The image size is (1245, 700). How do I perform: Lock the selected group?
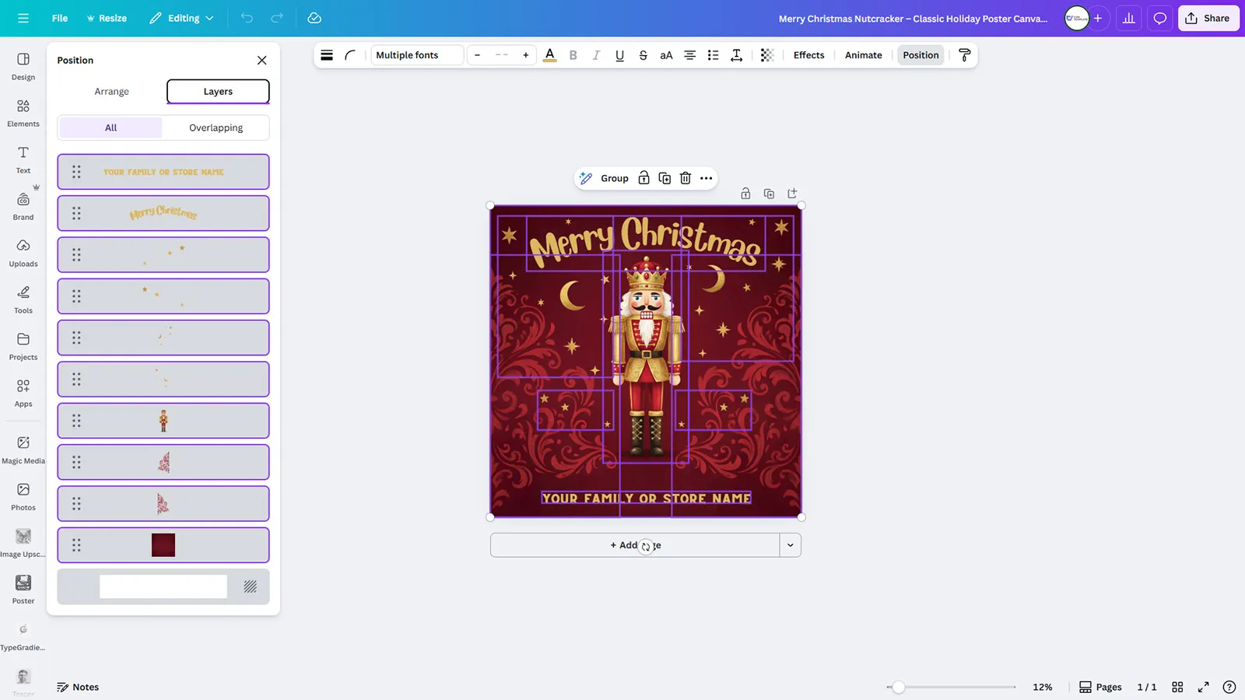(644, 178)
